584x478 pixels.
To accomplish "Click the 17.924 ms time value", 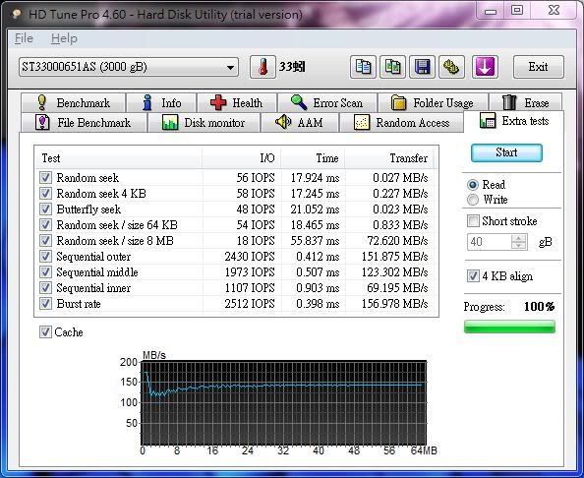I will coord(315,178).
